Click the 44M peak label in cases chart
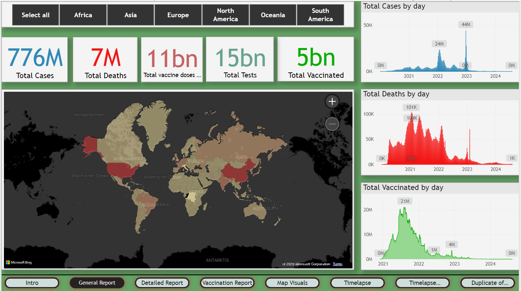 click(466, 24)
